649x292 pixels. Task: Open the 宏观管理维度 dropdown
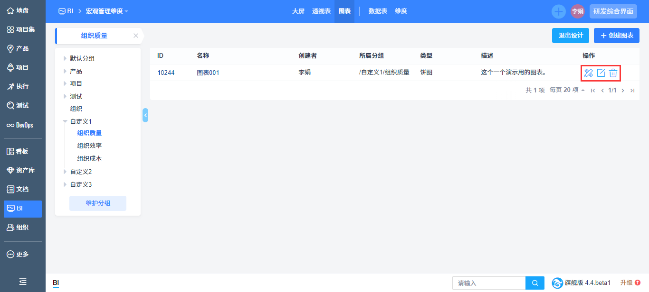click(107, 11)
